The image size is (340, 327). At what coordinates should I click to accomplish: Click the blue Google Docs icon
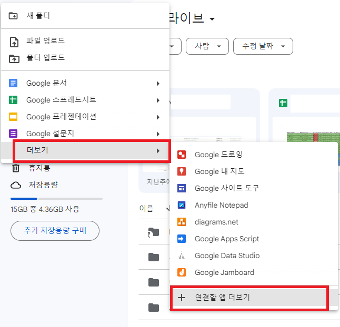coord(13,83)
